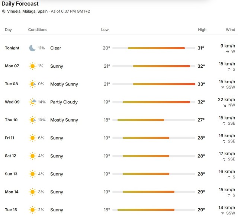Click the partly cloudy icon for Wed 09
The height and width of the screenshot is (218, 238).
pos(32,102)
